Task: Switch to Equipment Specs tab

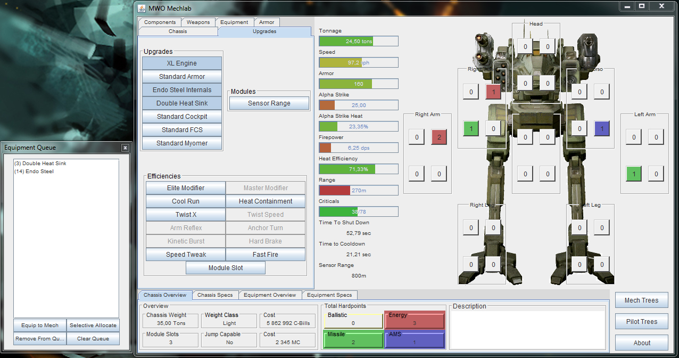Action: (x=329, y=295)
